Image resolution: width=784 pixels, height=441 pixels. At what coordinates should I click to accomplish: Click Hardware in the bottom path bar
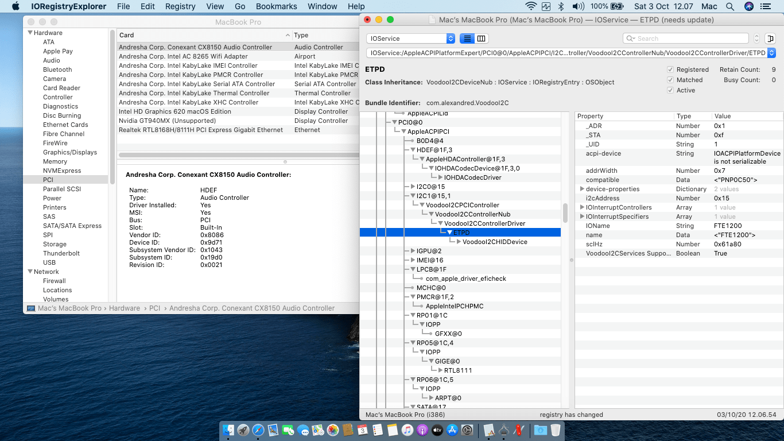125,308
